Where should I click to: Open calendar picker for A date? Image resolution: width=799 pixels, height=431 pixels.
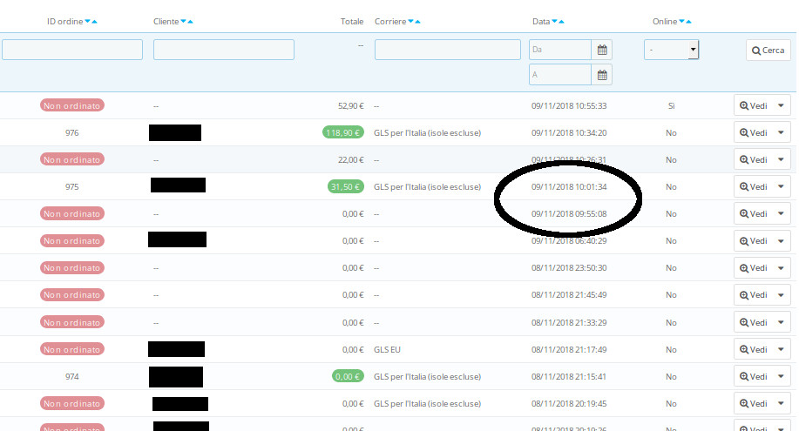click(602, 75)
